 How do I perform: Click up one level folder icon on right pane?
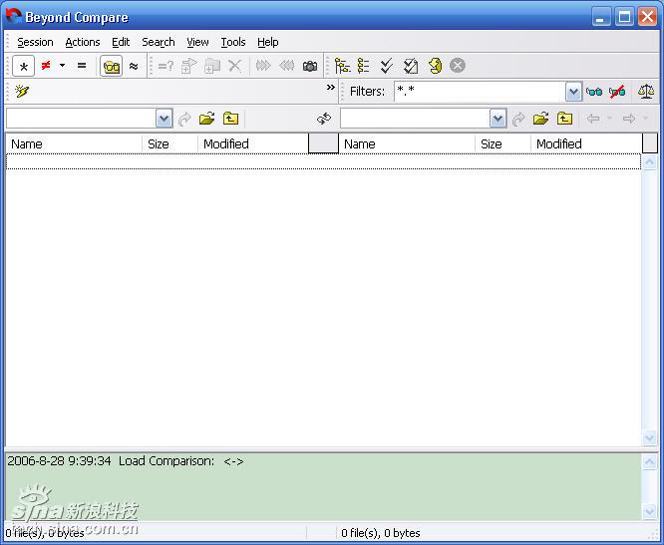point(564,119)
